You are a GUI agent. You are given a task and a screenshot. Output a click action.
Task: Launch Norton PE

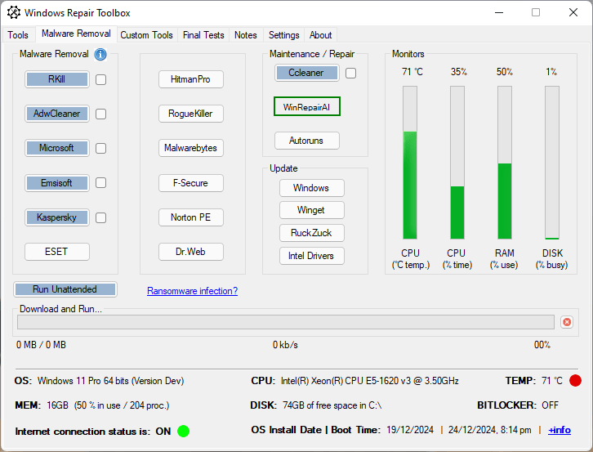191,217
